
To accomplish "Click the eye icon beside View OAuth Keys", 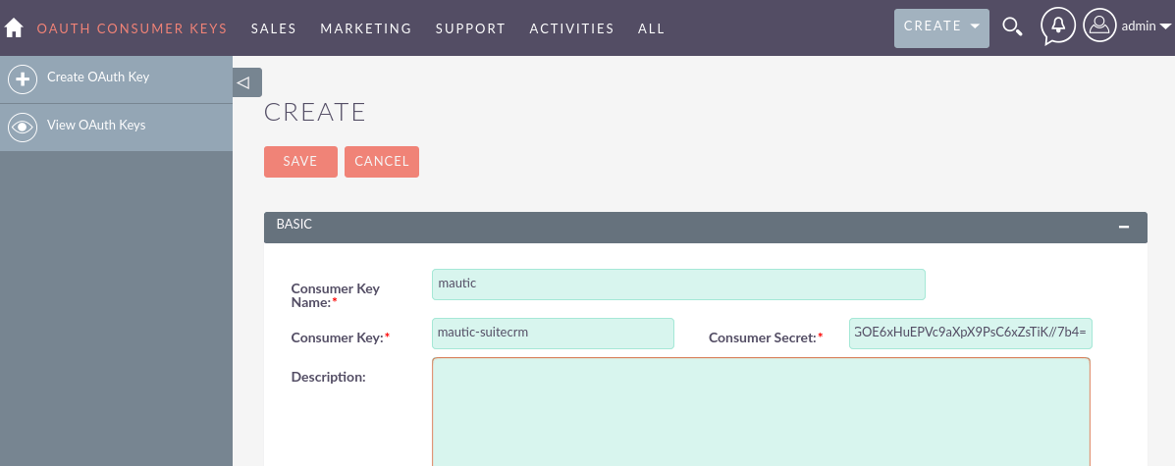I will pos(23,127).
